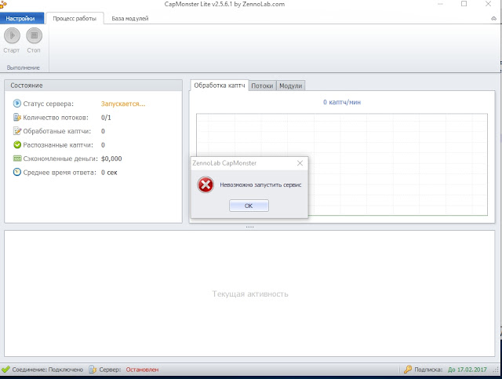
Task: Click the '$0,000' saved money value
Action: (111, 159)
